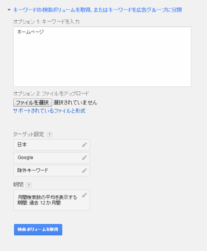Image resolution: width=207 pixels, height=251 pixels.
Task: Click the pencil edit icon for Google
Action: click(x=84, y=158)
